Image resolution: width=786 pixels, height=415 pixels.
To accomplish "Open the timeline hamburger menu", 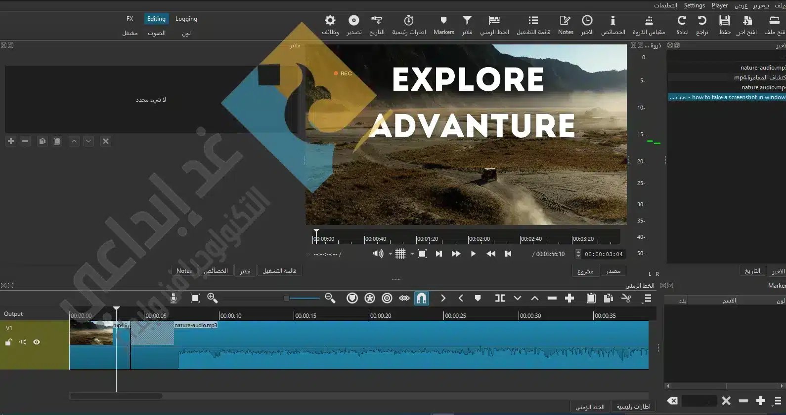I will point(647,298).
